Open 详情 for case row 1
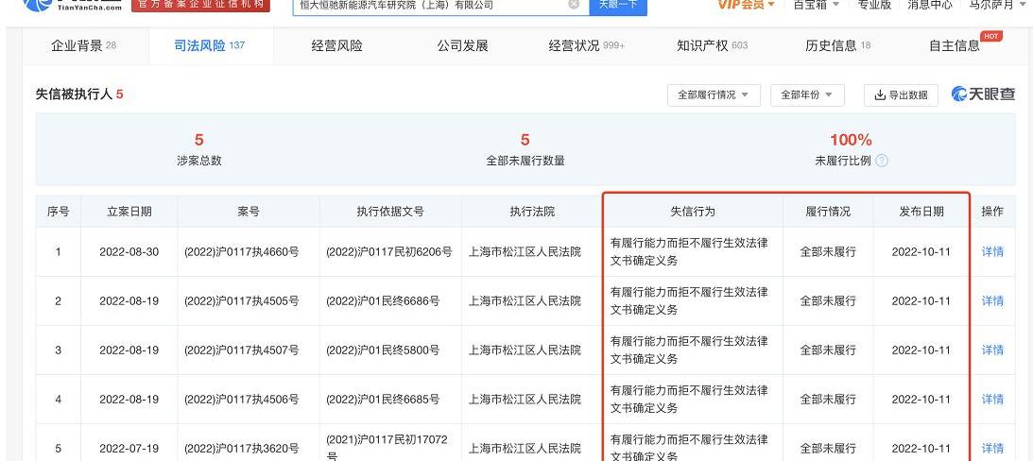This screenshot has height=461, width=1033. point(992,252)
